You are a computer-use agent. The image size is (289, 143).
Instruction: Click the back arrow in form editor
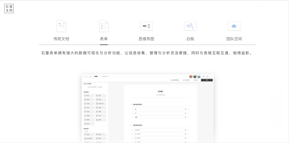click(85, 76)
